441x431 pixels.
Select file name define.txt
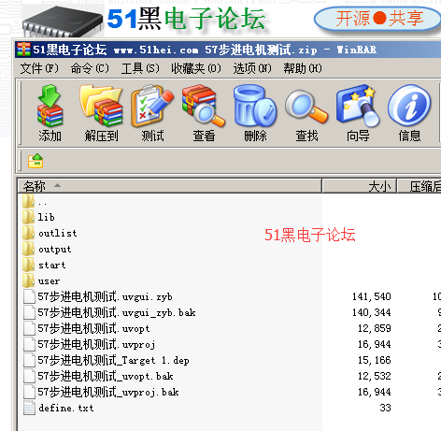tap(66, 408)
